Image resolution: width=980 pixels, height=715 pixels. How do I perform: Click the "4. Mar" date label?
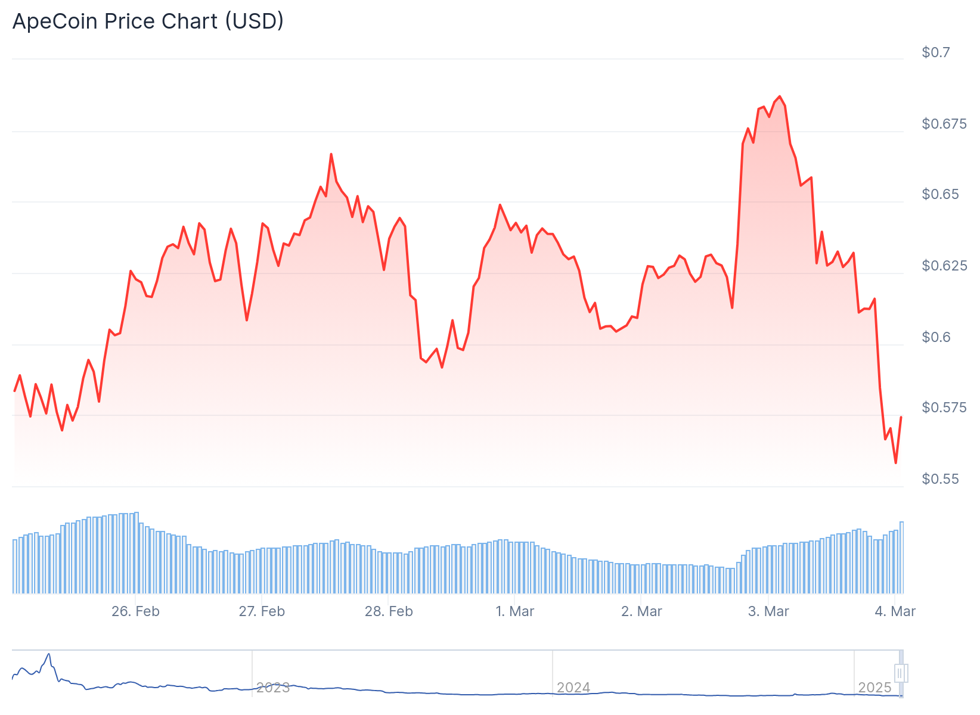coord(895,611)
